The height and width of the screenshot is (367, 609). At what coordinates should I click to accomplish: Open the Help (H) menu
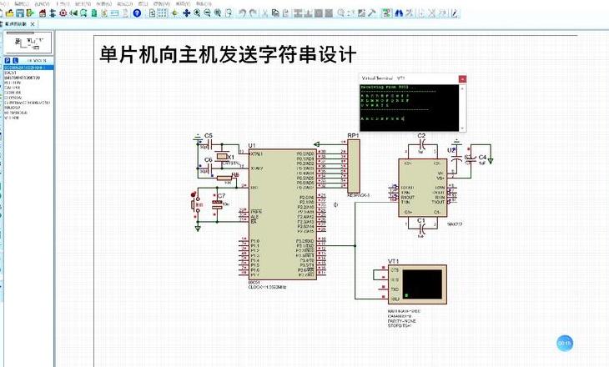[204, 3]
